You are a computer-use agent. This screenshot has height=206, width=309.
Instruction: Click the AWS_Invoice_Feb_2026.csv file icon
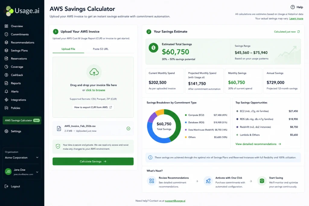tap(59, 128)
